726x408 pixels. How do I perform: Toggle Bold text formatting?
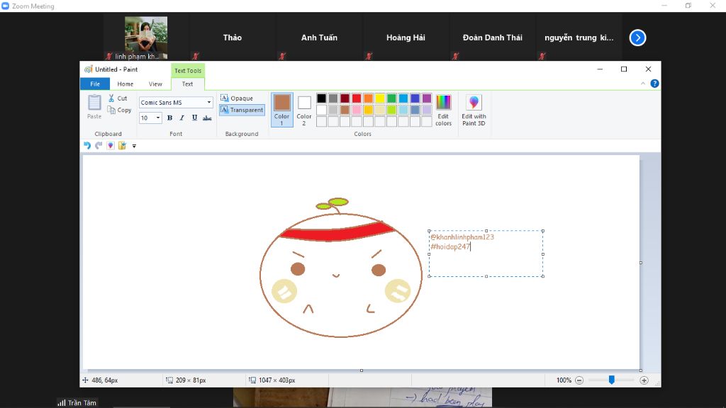coord(170,118)
